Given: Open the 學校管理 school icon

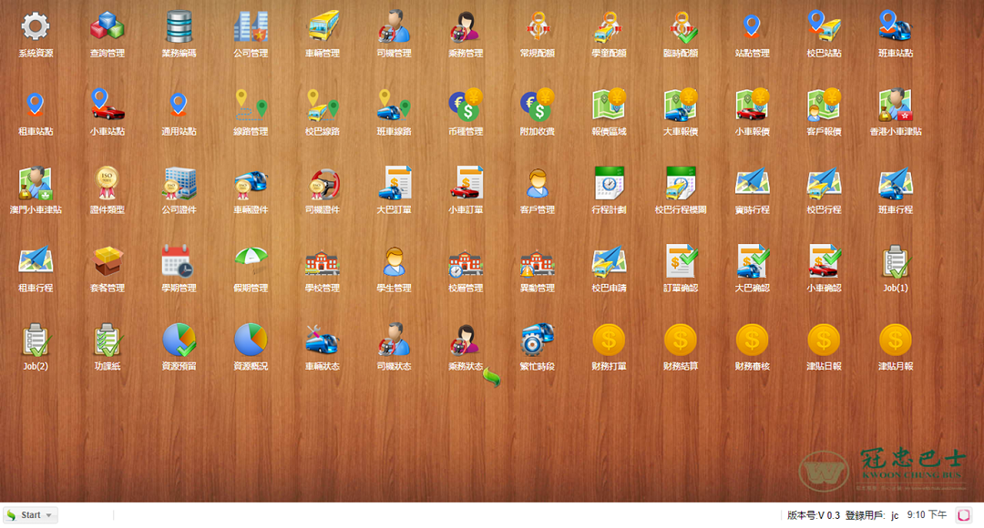Looking at the screenshot, I should coord(322,262).
